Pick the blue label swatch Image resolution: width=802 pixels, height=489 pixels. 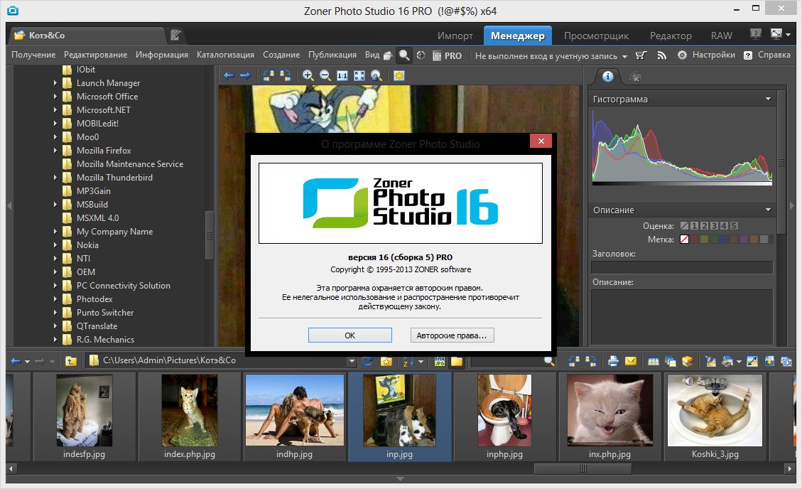[725, 240]
